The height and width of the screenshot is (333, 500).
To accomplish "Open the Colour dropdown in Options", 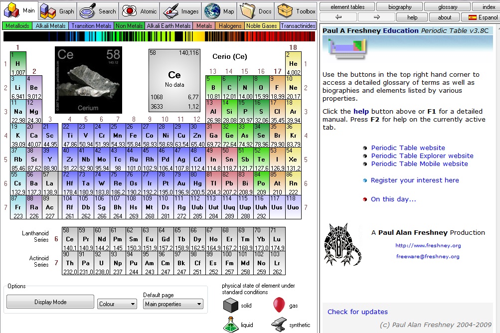I will [117, 304].
